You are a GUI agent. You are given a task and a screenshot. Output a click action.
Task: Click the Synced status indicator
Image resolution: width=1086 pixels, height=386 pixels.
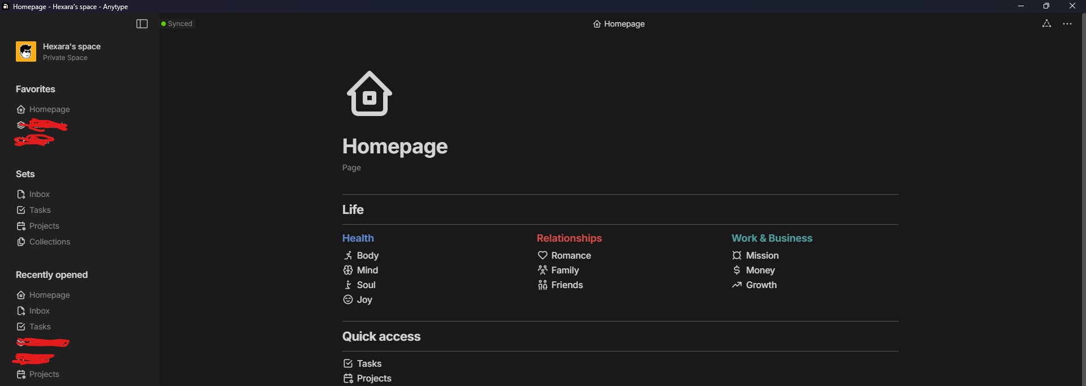click(x=177, y=24)
